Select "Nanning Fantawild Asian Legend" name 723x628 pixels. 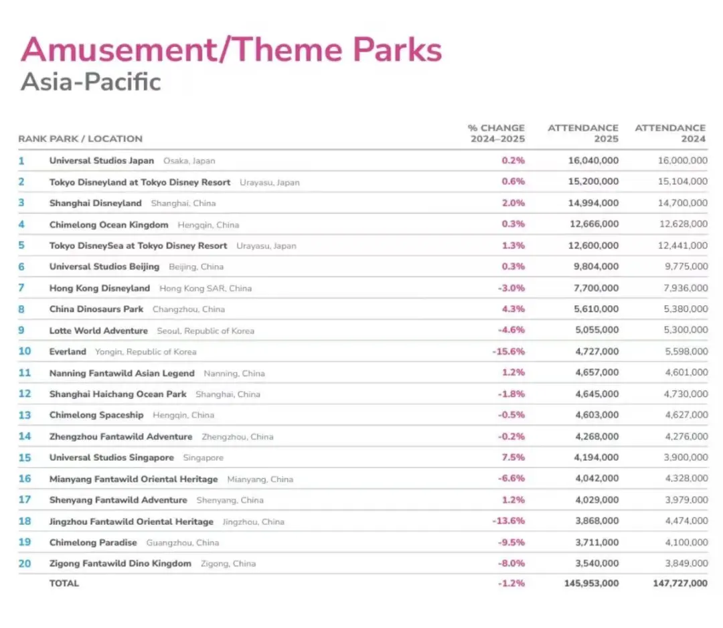pyautogui.click(x=122, y=373)
